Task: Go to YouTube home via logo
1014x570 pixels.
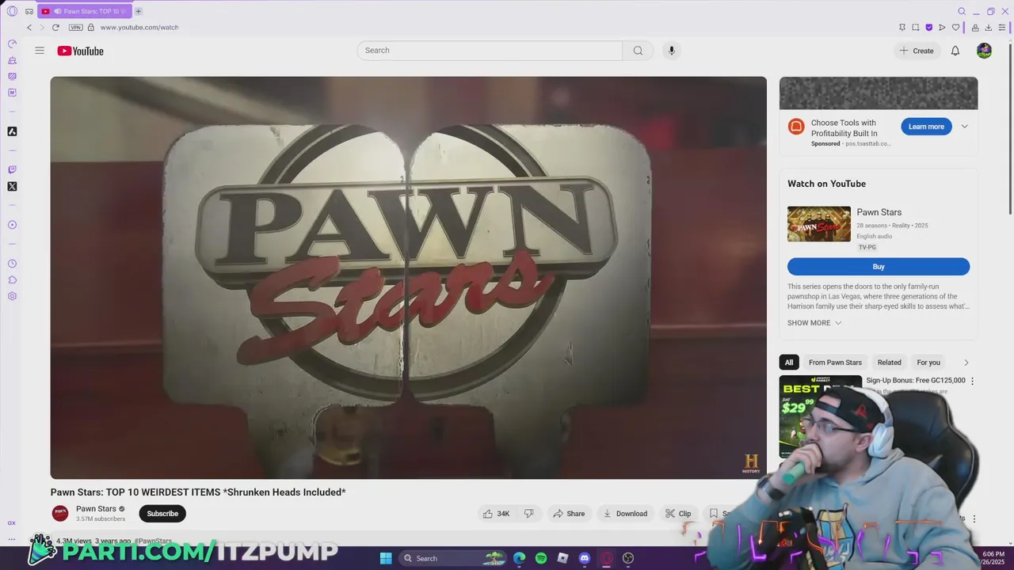Action: coord(80,51)
